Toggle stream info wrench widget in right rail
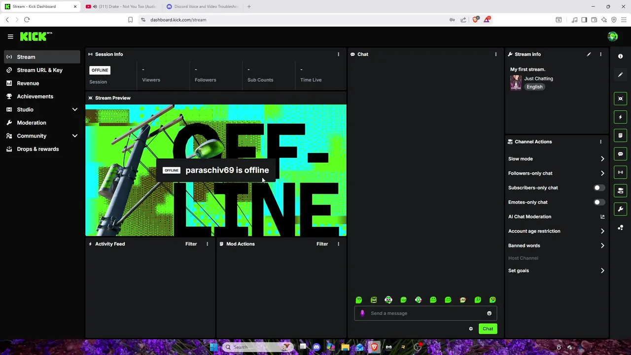631x355 pixels. tap(621, 209)
